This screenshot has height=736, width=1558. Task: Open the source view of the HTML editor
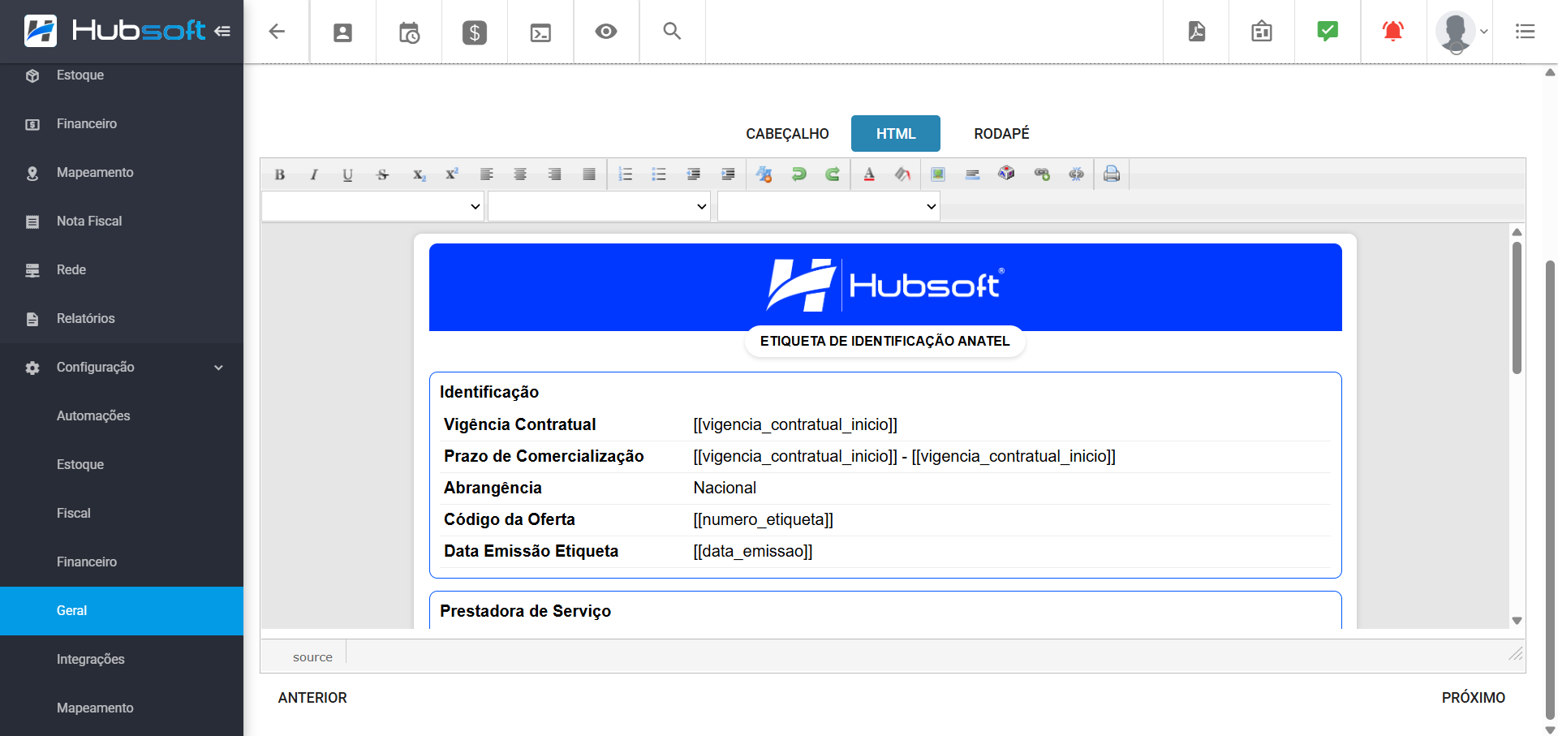(313, 656)
